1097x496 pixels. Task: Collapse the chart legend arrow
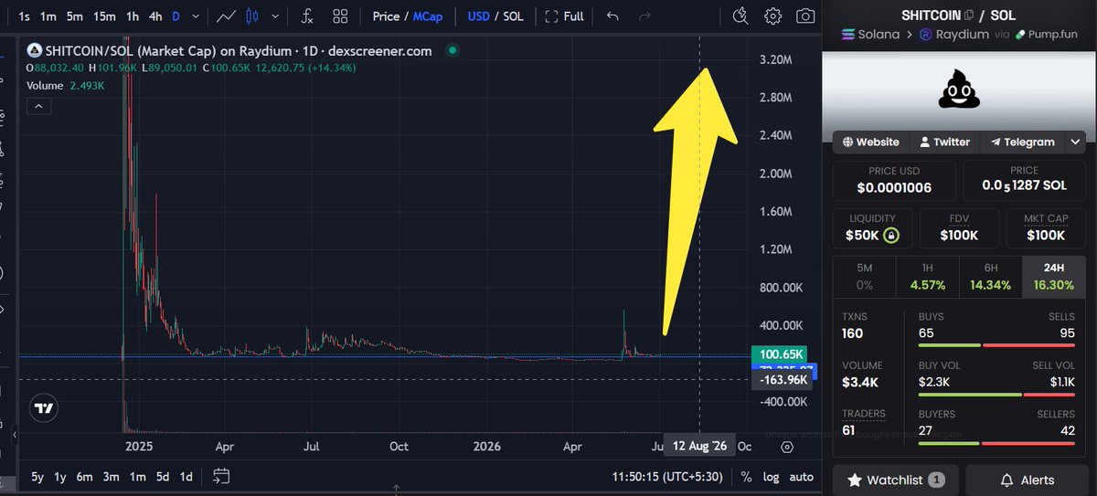click(39, 107)
